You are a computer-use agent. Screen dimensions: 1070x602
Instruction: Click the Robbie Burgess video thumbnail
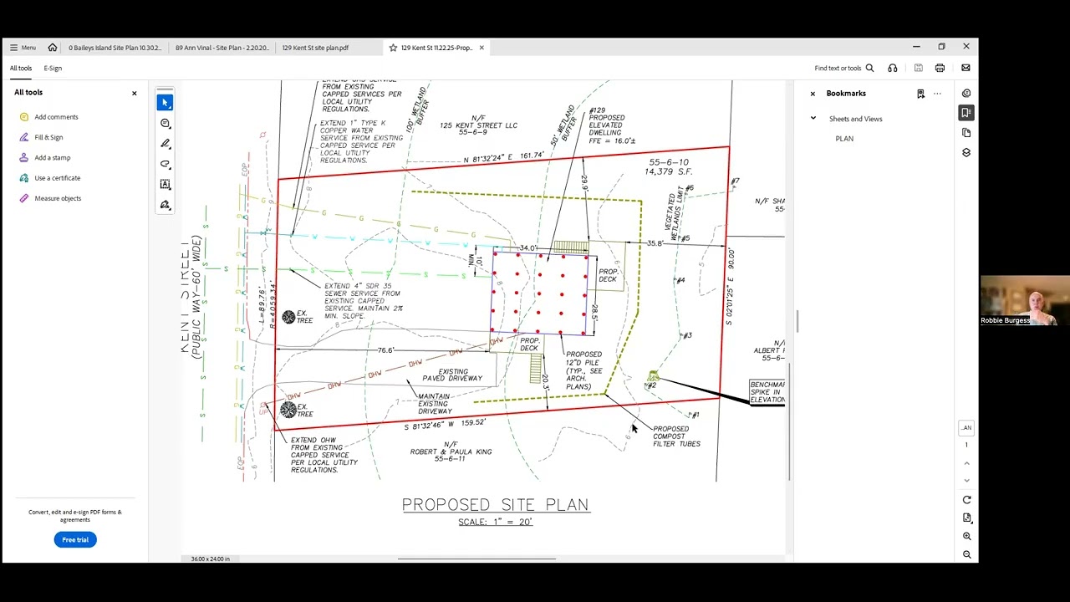pyautogui.click(x=1025, y=301)
